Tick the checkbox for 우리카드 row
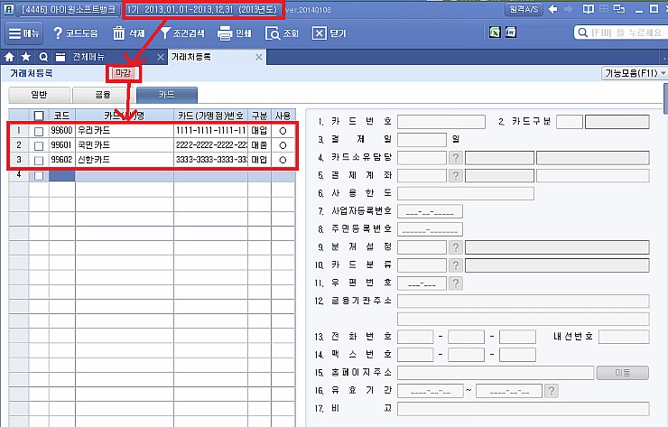The image size is (668, 427). (x=38, y=131)
